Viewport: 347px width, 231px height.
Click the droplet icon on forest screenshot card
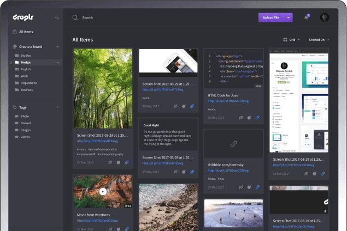coord(119,162)
